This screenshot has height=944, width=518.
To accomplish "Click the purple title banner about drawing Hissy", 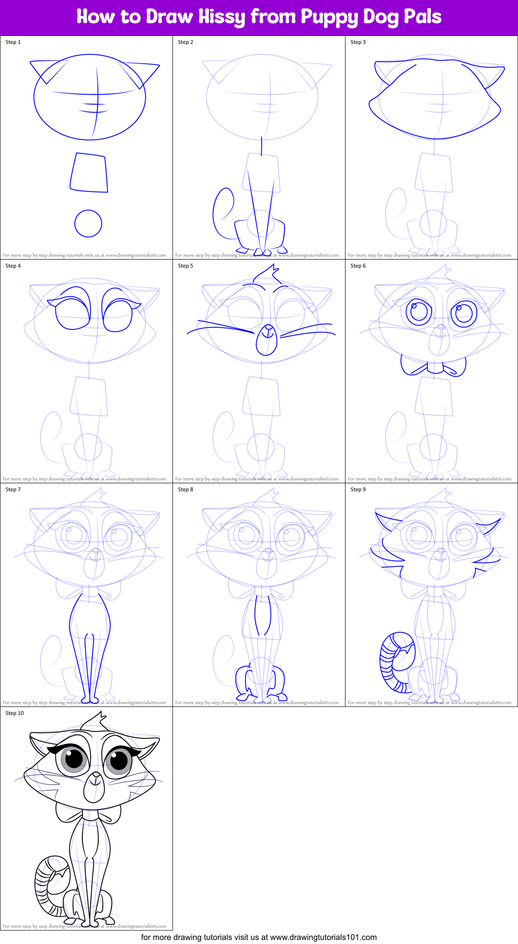I will click(x=259, y=17).
